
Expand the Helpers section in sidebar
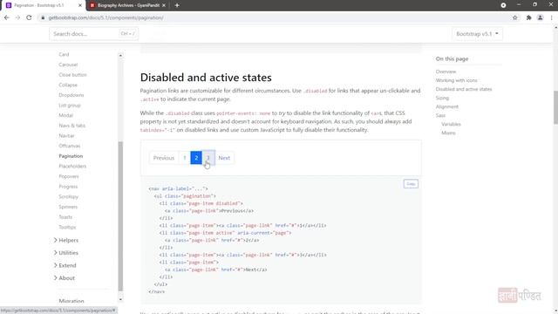click(66, 241)
